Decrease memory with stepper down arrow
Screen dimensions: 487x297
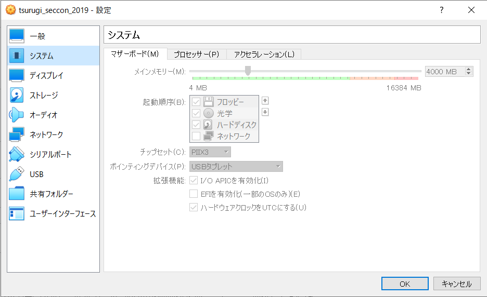pyautogui.click(x=469, y=74)
